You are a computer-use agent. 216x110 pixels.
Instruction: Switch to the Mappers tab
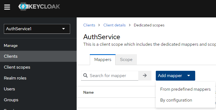tap(103, 60)
